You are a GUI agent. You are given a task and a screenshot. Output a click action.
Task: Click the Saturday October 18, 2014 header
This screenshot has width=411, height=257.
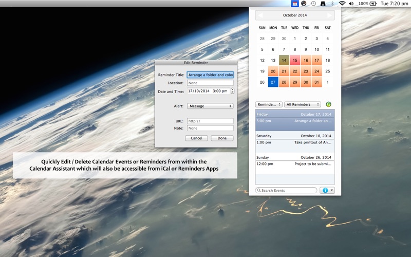[x=295, y=136]
